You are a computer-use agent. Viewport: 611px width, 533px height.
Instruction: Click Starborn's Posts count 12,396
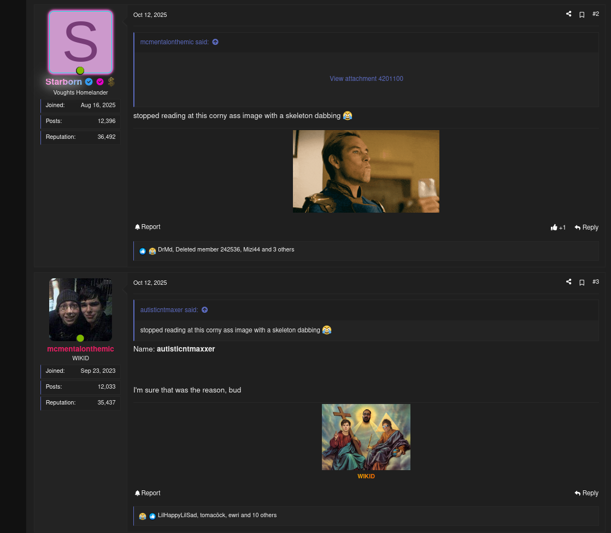107,121
